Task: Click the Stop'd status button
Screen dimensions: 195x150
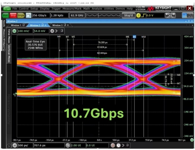Action: pos(128,16)
